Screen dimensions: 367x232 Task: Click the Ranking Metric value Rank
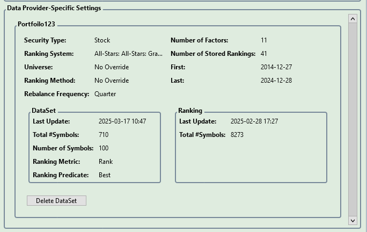(106, 162)
